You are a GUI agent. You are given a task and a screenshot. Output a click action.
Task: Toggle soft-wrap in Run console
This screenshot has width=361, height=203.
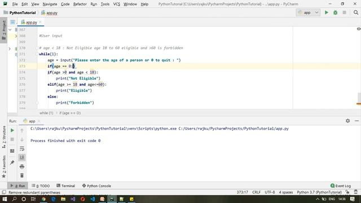tap(22, 149)
